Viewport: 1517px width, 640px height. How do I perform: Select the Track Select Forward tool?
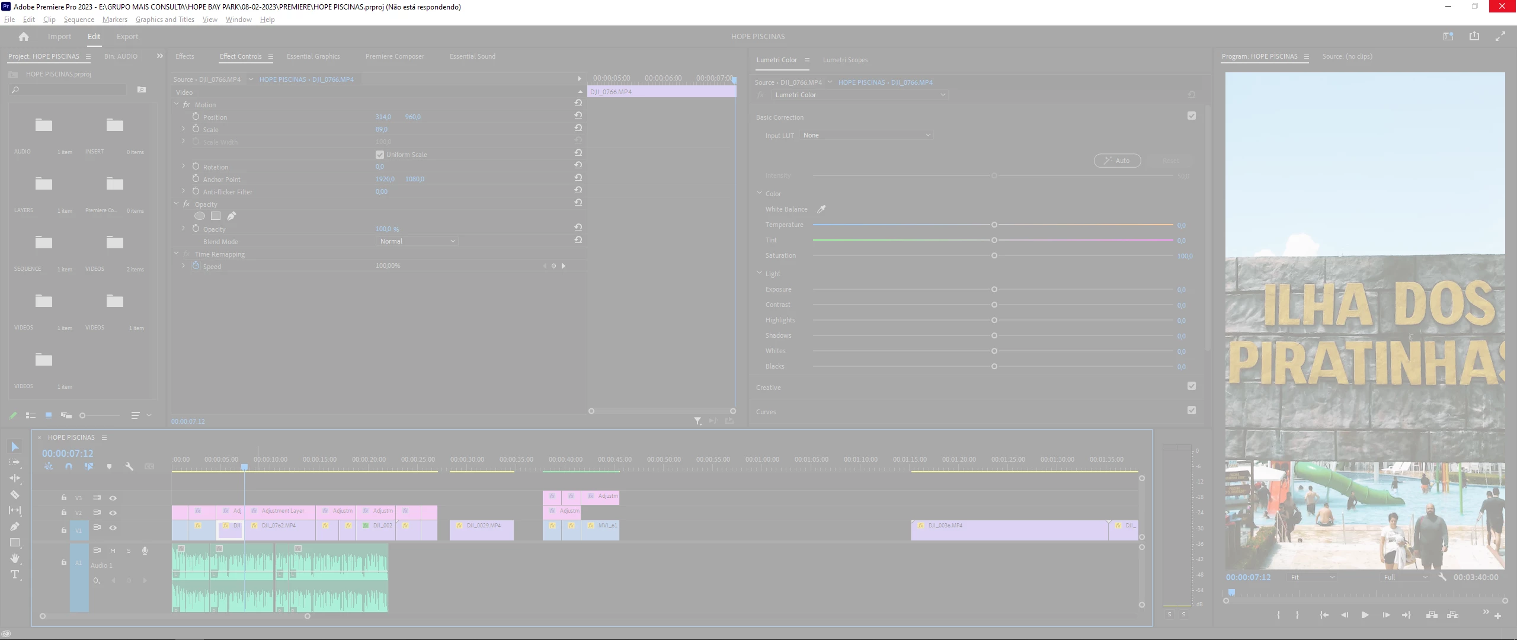tap(15, 462)
